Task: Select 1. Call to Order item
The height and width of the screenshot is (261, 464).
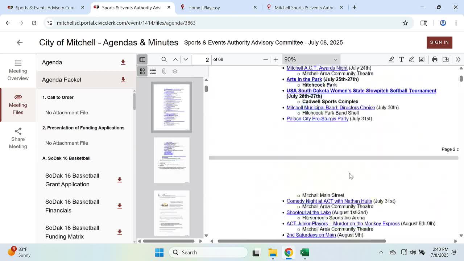Action: pyautogui.click(x=58, y=98)
